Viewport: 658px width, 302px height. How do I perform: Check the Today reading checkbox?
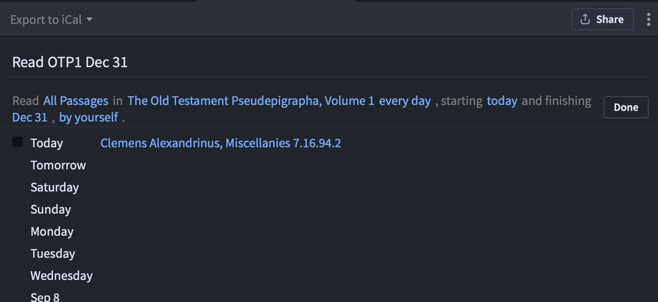tap(18, 142)
